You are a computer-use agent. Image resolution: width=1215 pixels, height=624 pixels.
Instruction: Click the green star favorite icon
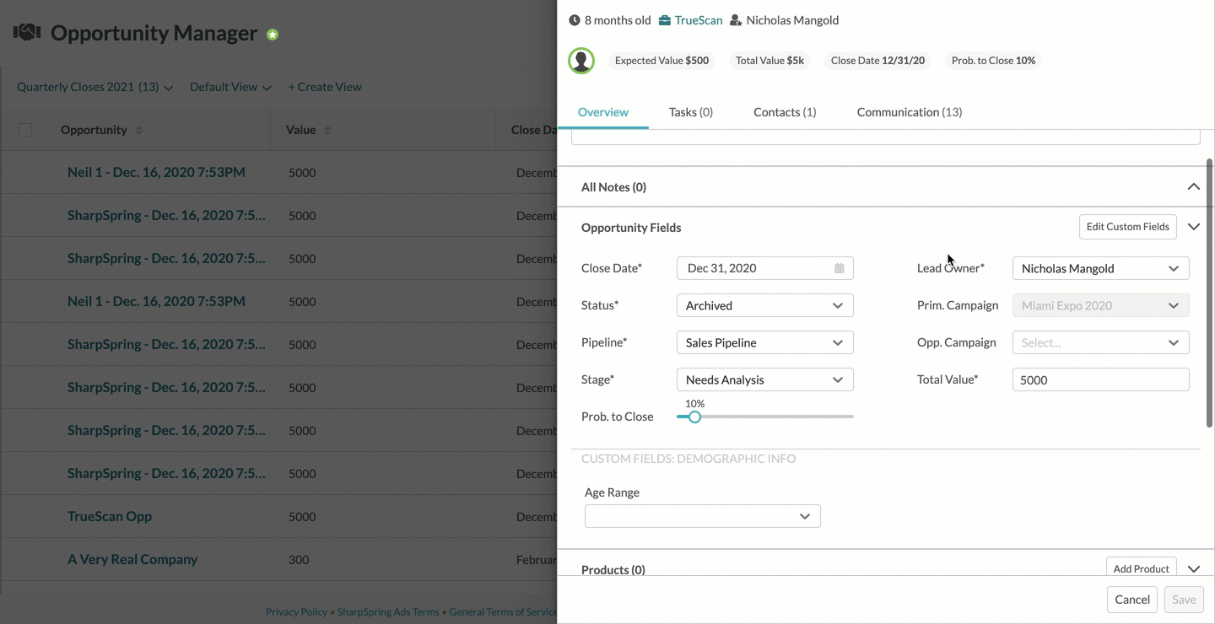click(273, 35)
